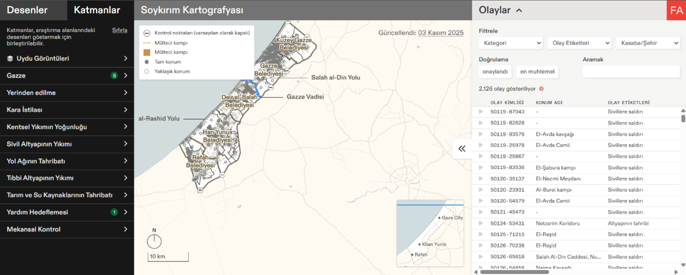This screenshot has width=686, height=275.
Task: Click the orange Mülteci kampı legend swatch
Action: [147, 52]
